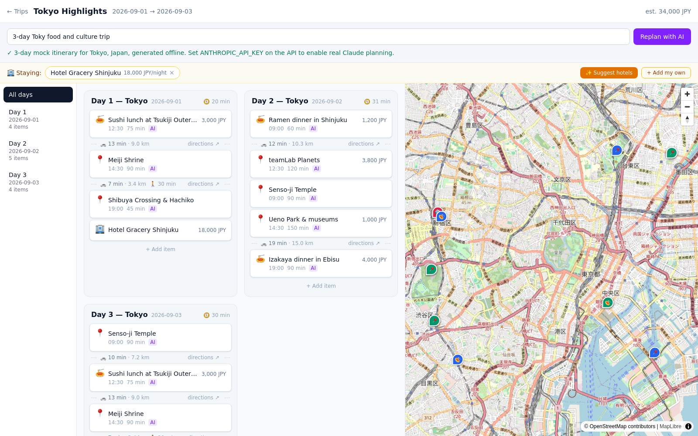Zoom in on the map
The image size is (698, 436).
point(687,94)
